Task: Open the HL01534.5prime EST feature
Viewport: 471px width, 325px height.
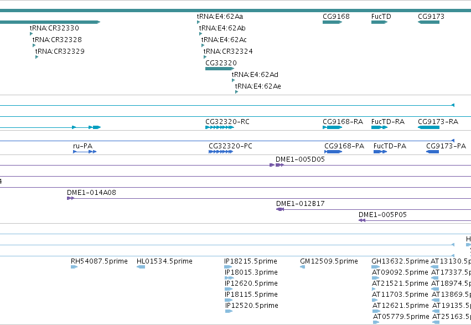Action: 141,267
